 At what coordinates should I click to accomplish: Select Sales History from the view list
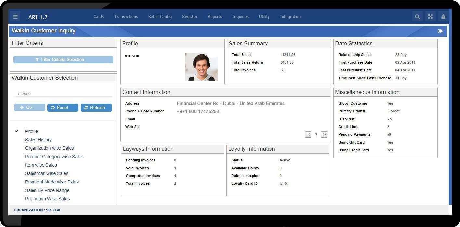tap(38, 139)
